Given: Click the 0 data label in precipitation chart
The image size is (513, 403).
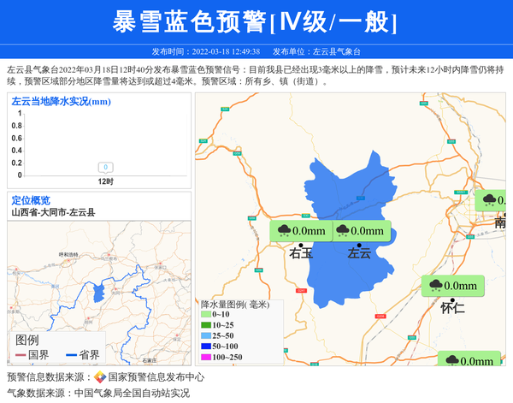Looking at the screenshot, I should coord(105,167).
